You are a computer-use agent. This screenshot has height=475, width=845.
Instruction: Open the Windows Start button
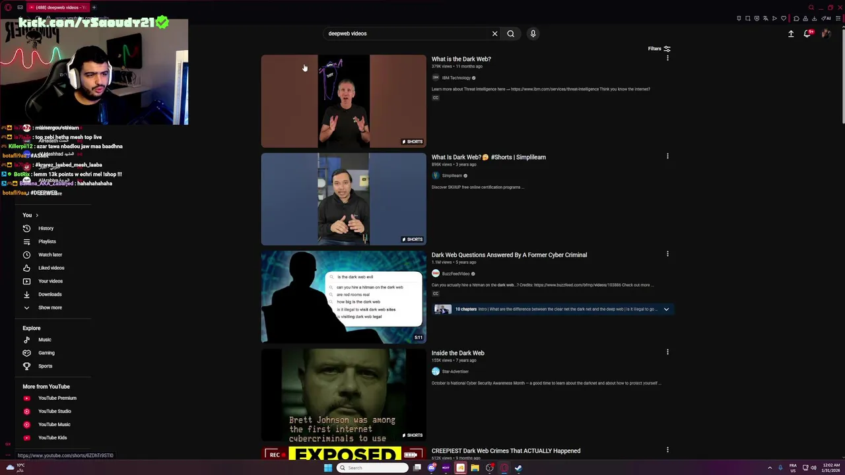328,468
